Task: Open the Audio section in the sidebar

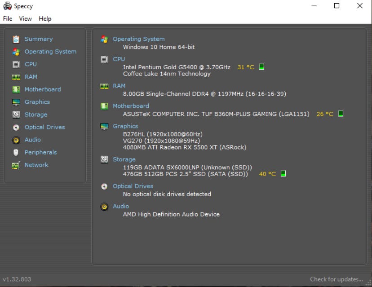Action: (x=33, y=140)
